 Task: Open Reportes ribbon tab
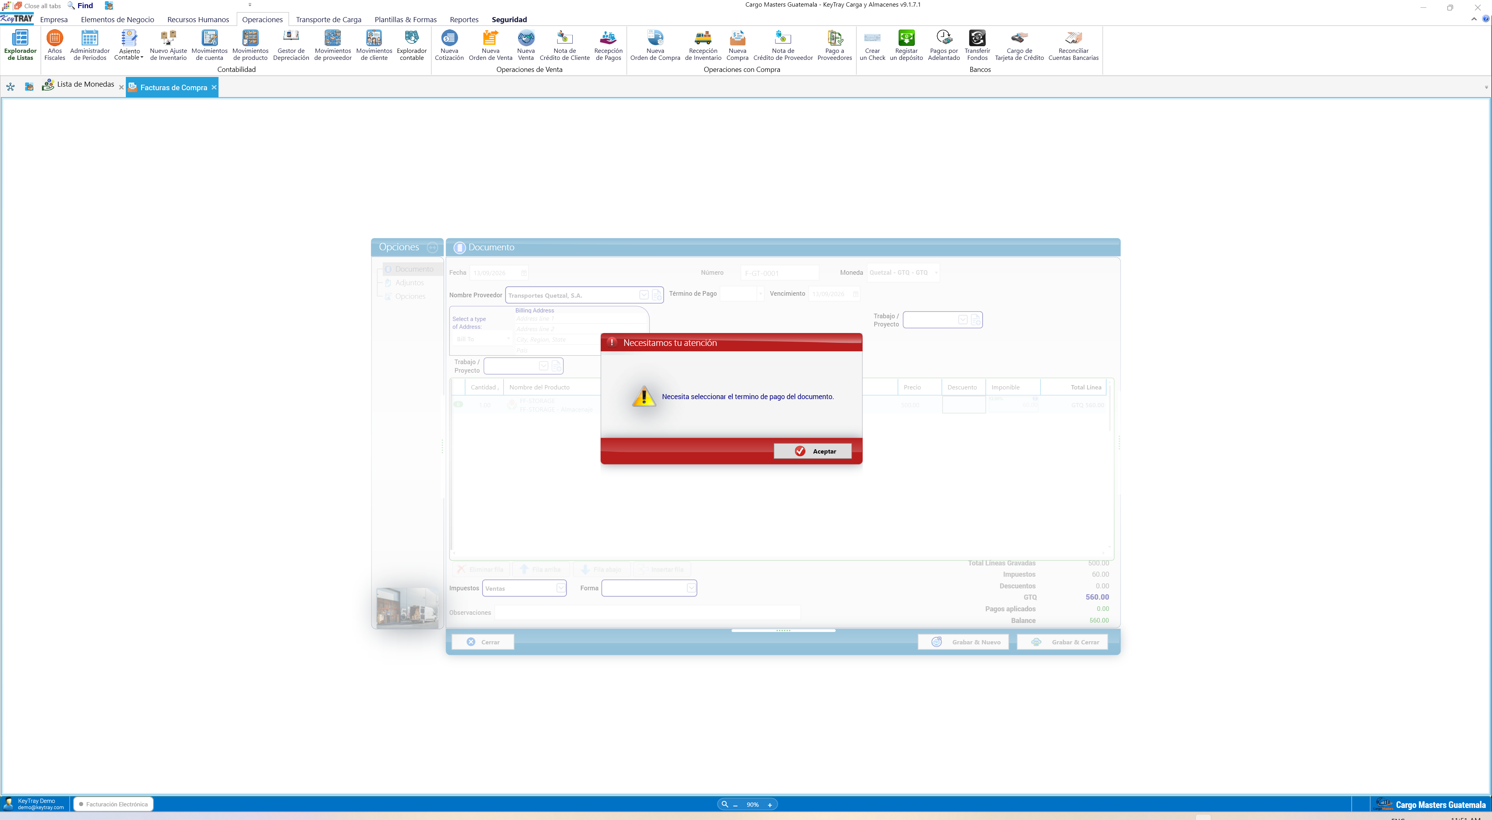(464, 19)
